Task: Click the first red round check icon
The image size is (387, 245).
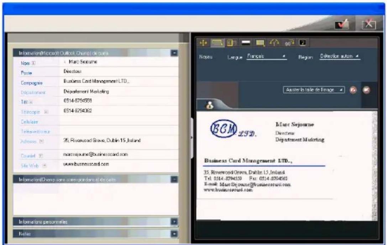Action: [x=353, y=90]
